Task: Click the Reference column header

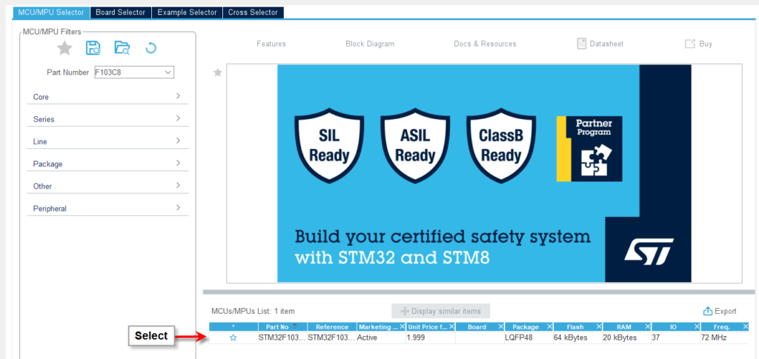Action: point(332,327)
